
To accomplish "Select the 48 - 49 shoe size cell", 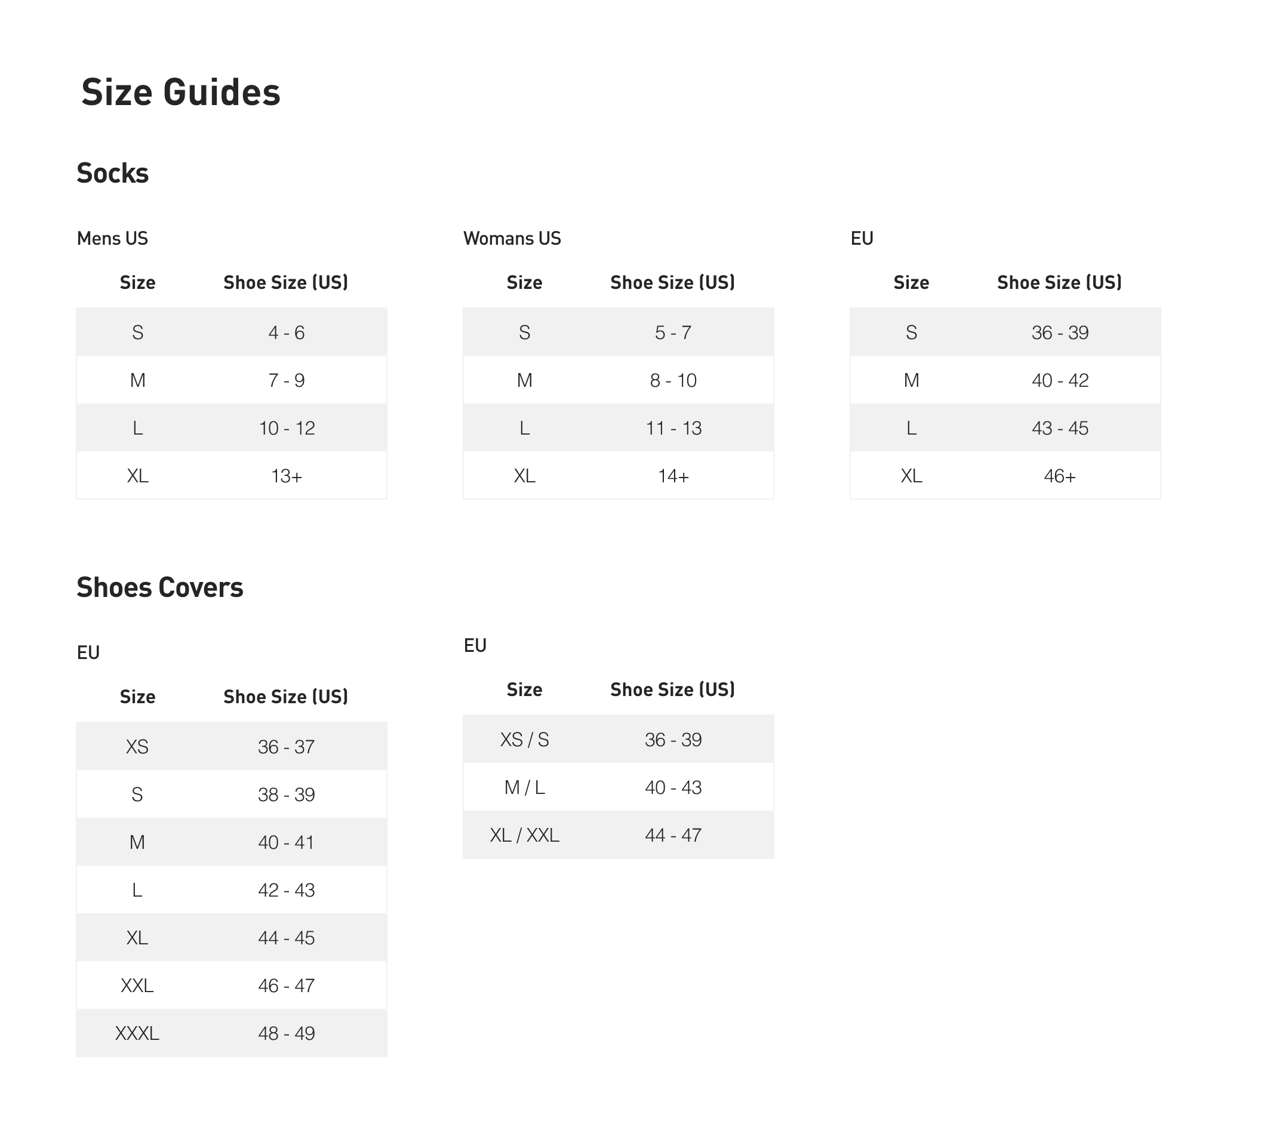I will [287, 1033].
